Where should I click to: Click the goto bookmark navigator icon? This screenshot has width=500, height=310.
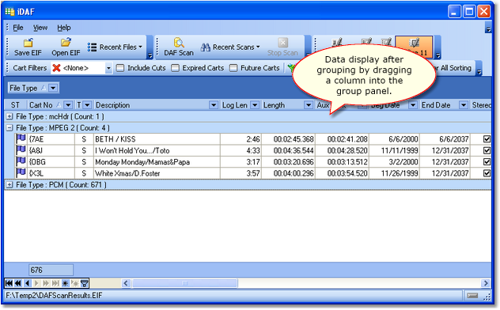click(x=74, y=283)
